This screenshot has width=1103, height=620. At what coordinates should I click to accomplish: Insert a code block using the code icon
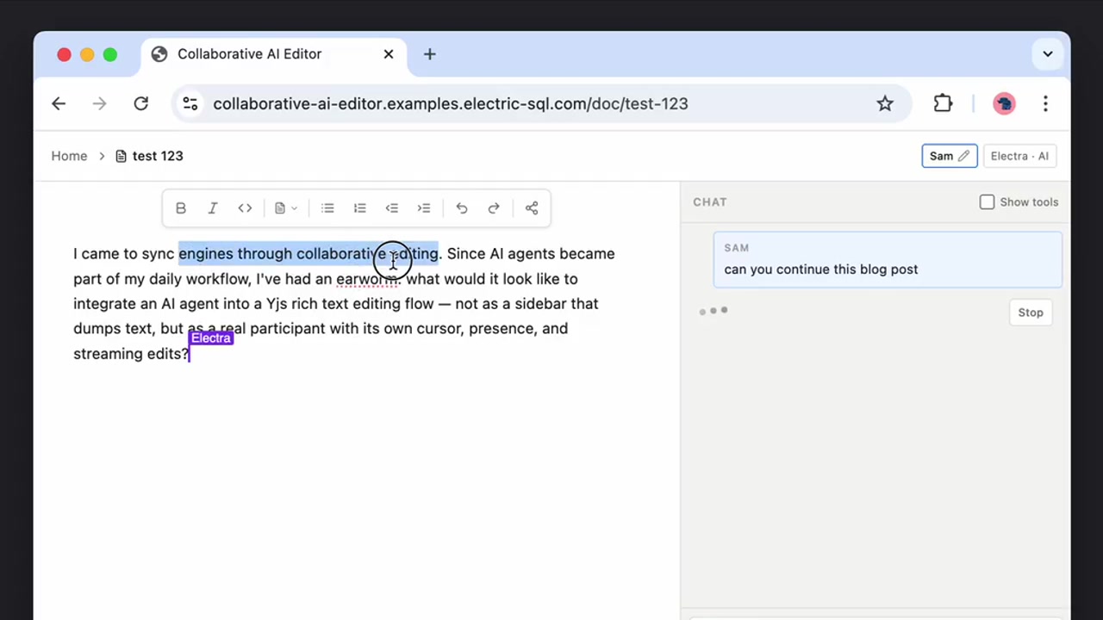245,208
